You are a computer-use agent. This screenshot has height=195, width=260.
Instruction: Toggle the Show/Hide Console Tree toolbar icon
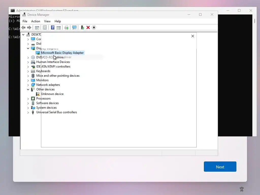tap(37, 27)
